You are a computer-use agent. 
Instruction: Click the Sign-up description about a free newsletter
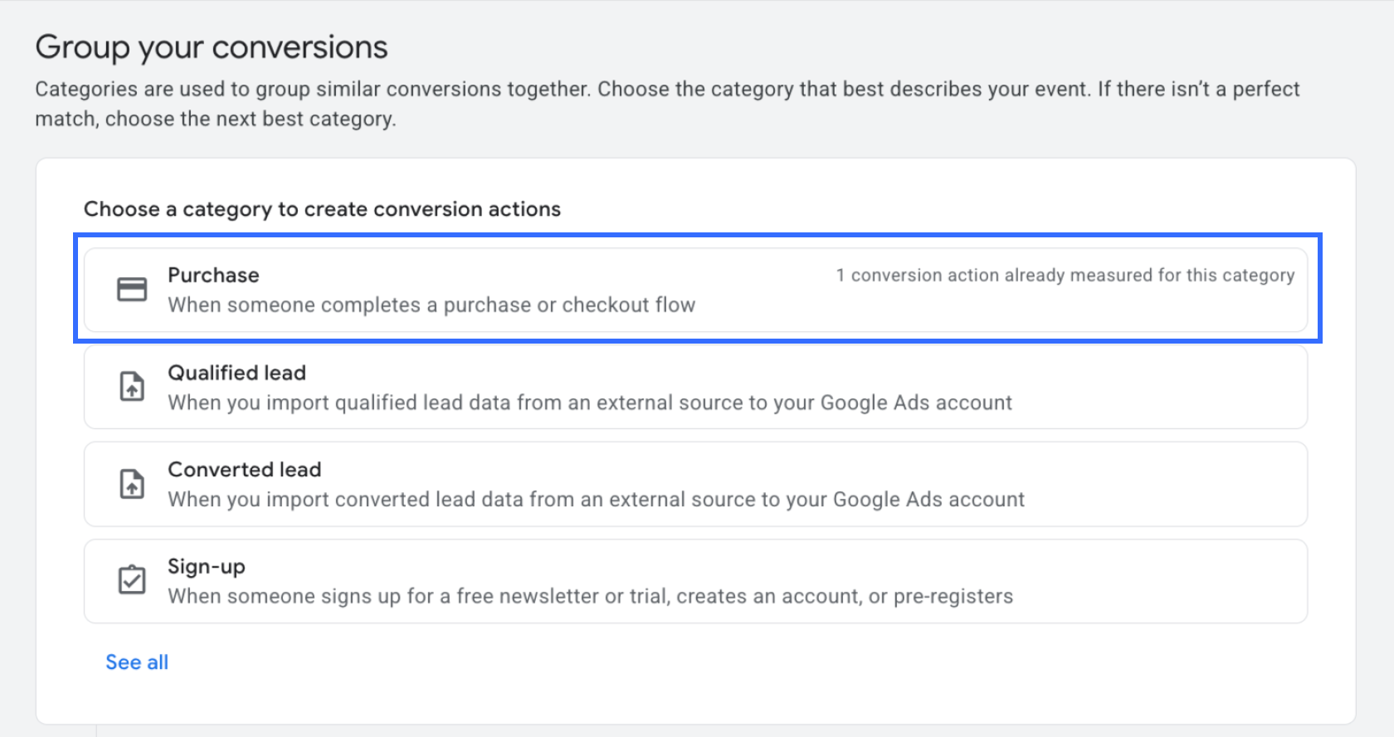590,596
